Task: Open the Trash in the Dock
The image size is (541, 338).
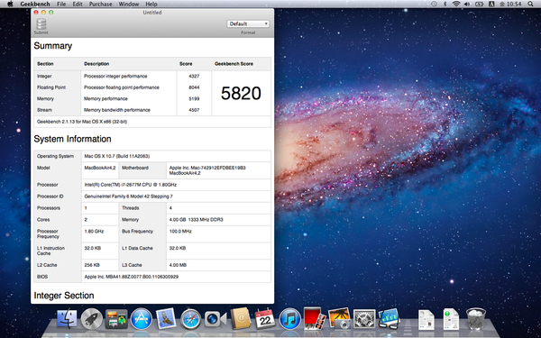Action: click(x=476, y=319)
